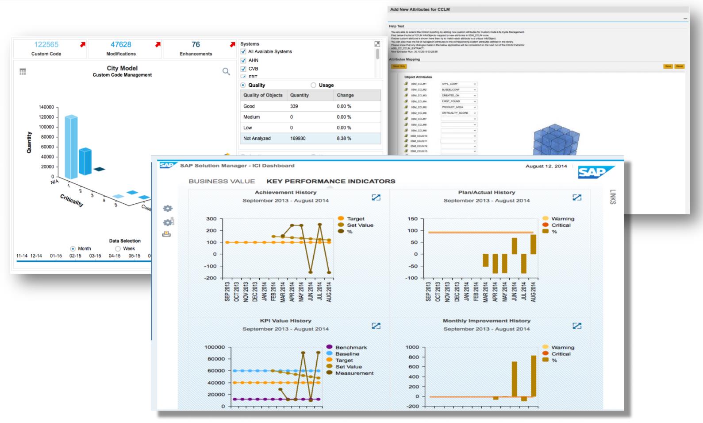This screenshot has height=423, width=703.
Task: Select the Not Analyzed row in quality table
Action: [x=311, y=138]
